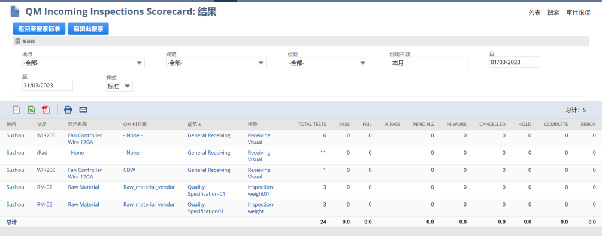602x236 pixels.
Task: Click 编辑此搜索 button
Action: (88, 29)
